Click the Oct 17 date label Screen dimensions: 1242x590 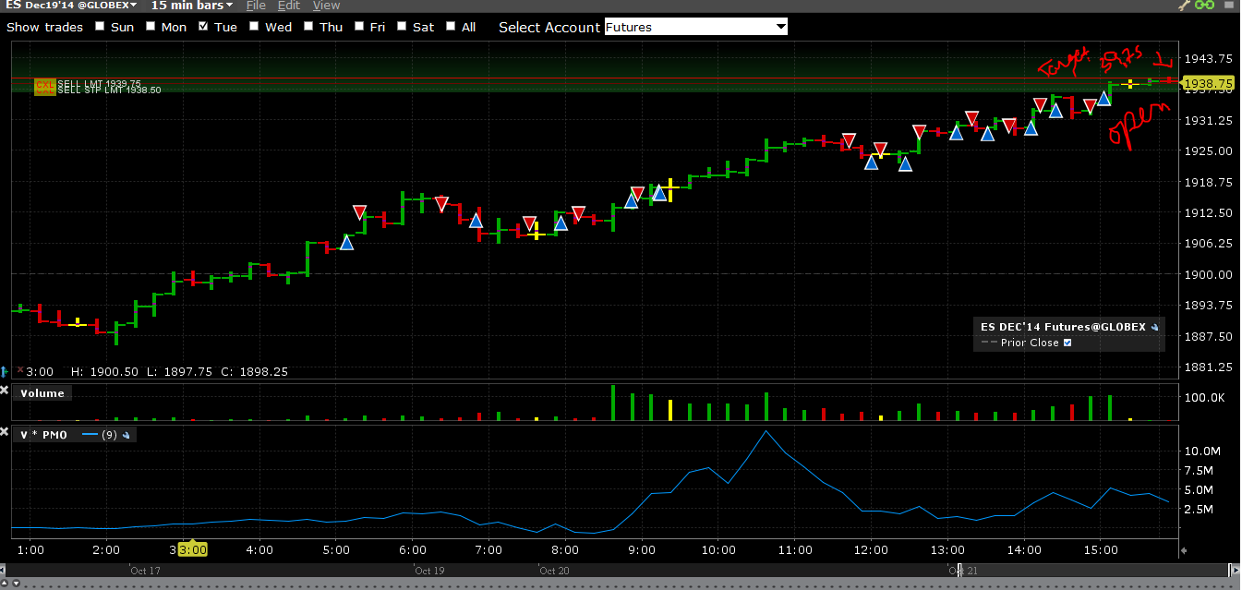pos(145,571)
